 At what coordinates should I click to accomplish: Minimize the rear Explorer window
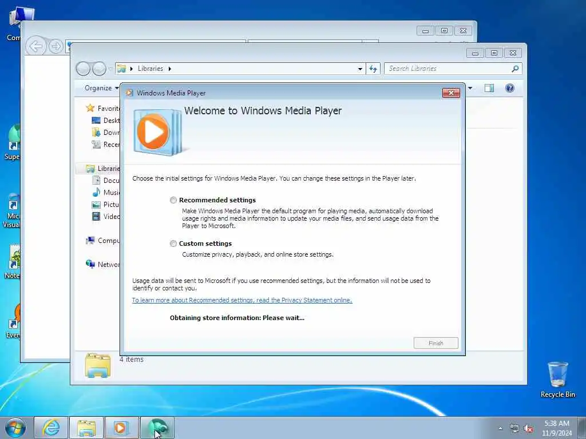[x=425, y=31]
